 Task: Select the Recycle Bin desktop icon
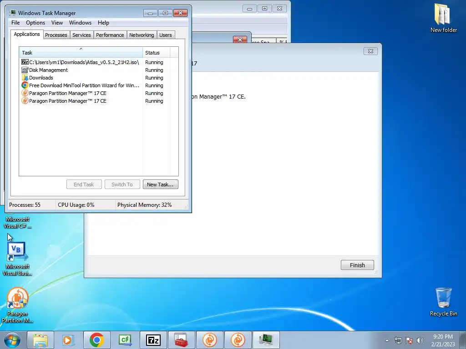(x=443, y=302)
